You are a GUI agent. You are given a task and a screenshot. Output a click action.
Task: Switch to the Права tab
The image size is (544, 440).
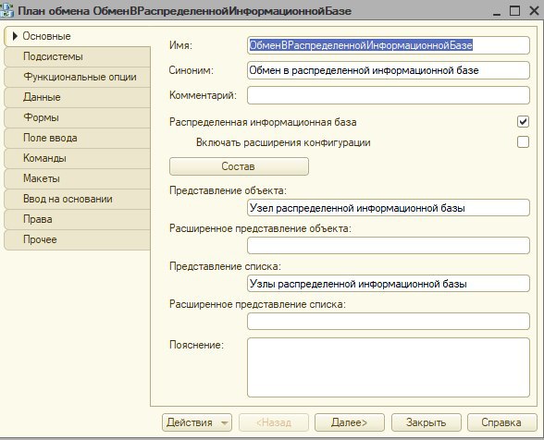(77, 219)
